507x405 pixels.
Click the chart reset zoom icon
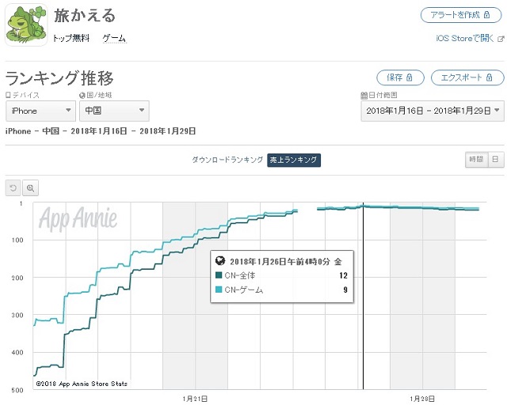(13, 187)
